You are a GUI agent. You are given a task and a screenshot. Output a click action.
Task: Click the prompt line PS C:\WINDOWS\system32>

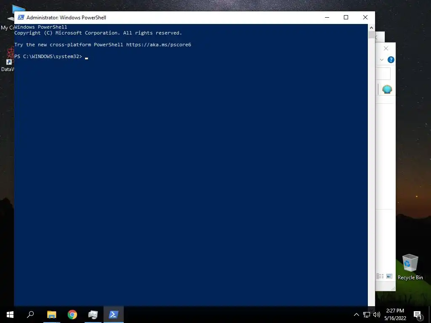click(48, 56)
